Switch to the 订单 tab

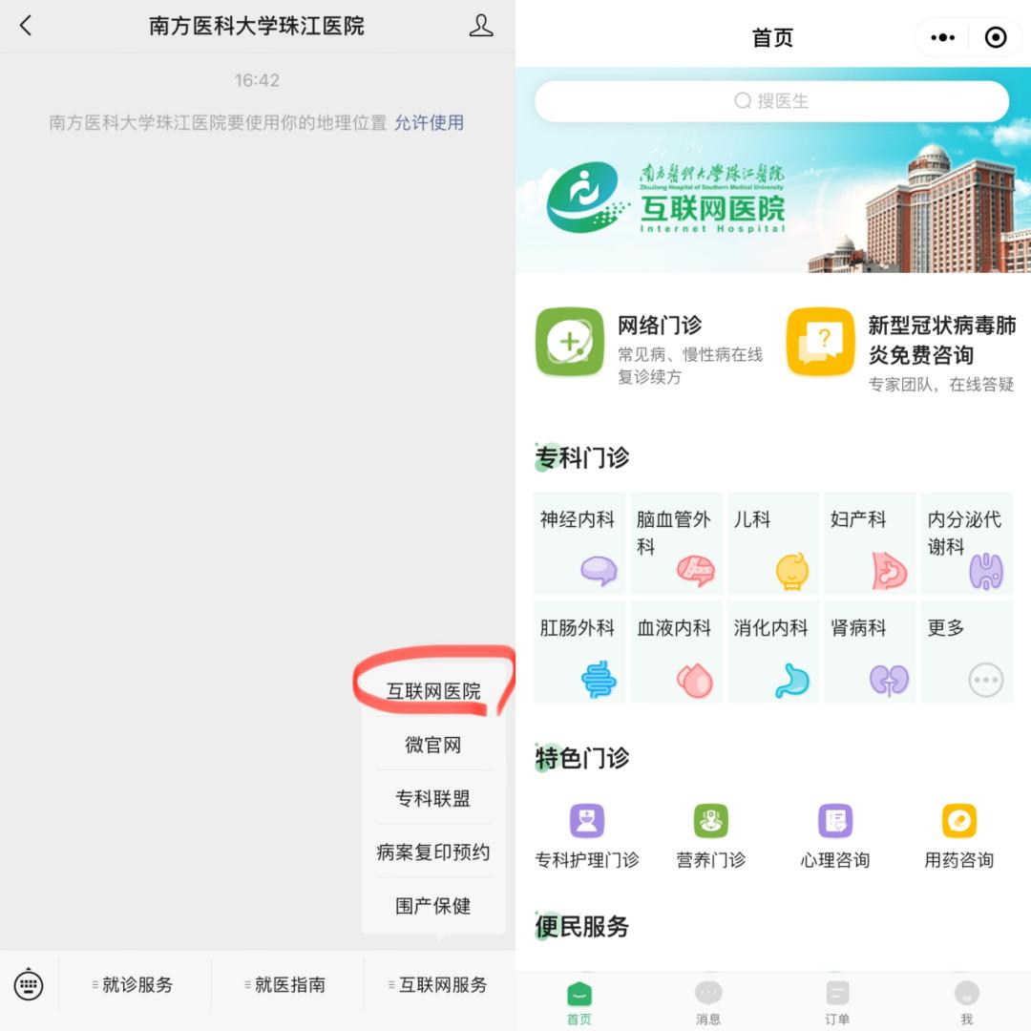(x=836, y=1002)
